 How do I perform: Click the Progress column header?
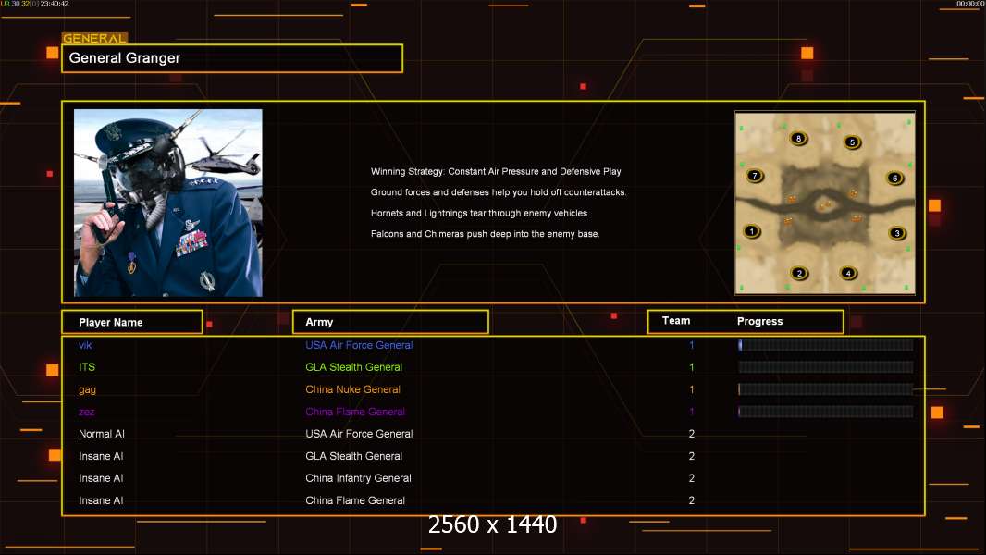click(x=759, y=321)
